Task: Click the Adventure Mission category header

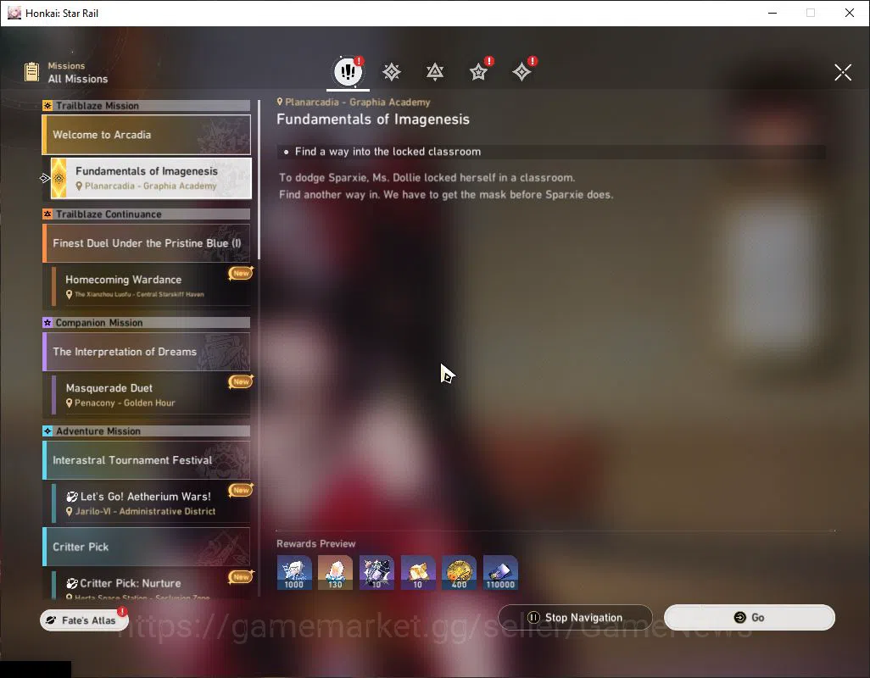Action: [147, 431]
